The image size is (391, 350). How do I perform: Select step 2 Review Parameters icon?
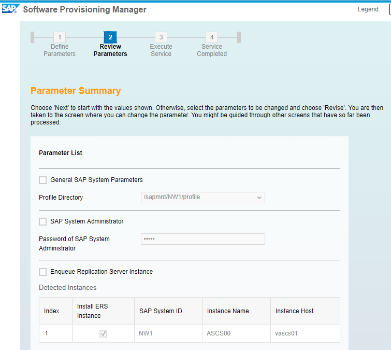click(110, 37)
